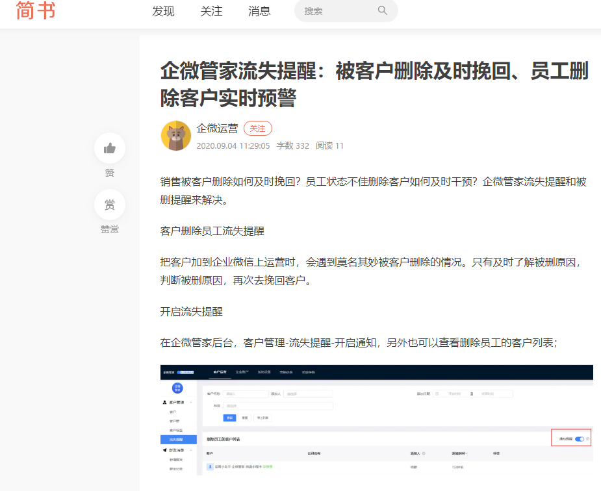Click the 客户管理 person icon in the dashboard sidebar
Image resolution: width=601 pixels, height=491 pixels.
[164, 403]
